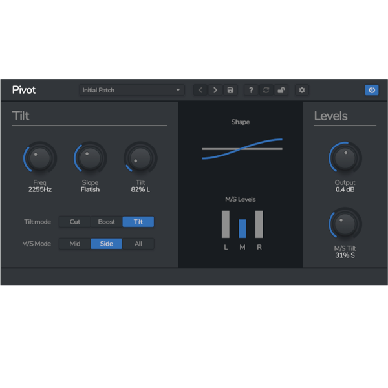
Task: Go to the previous preset arrow
Action: pyautogui.click(x=200, y=90)
